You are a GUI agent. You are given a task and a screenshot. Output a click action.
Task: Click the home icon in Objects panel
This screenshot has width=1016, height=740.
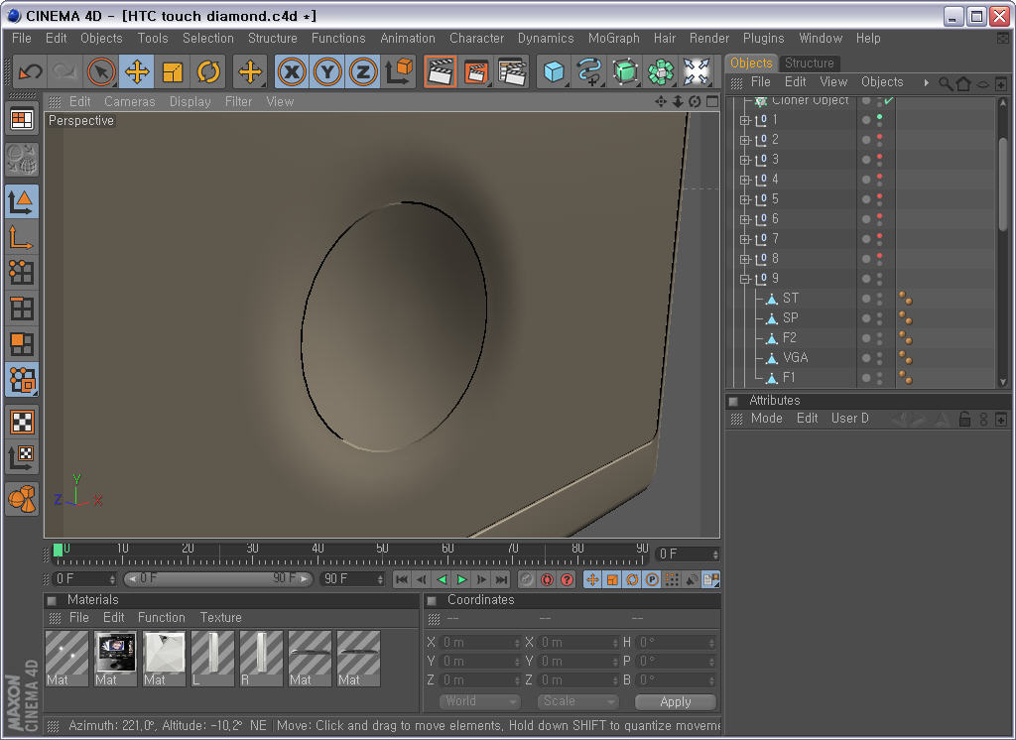pyautogui.click(x=963, y=83)
